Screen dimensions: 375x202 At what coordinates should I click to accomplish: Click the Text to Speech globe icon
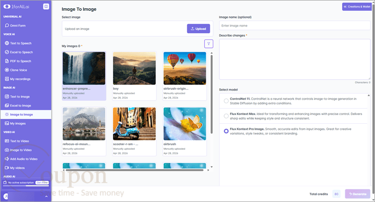(7, 43)
